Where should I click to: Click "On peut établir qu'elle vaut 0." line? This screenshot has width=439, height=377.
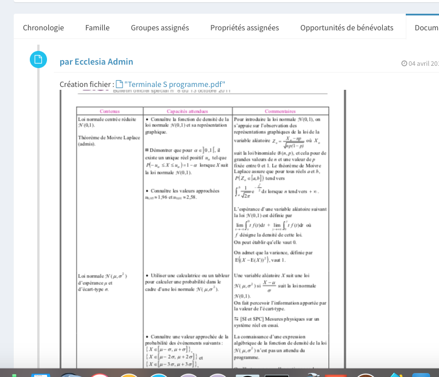(265, 243)
